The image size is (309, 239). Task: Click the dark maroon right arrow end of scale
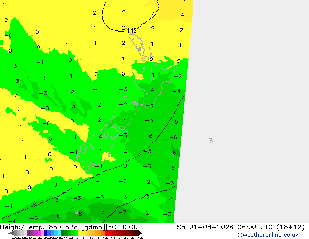140,233
